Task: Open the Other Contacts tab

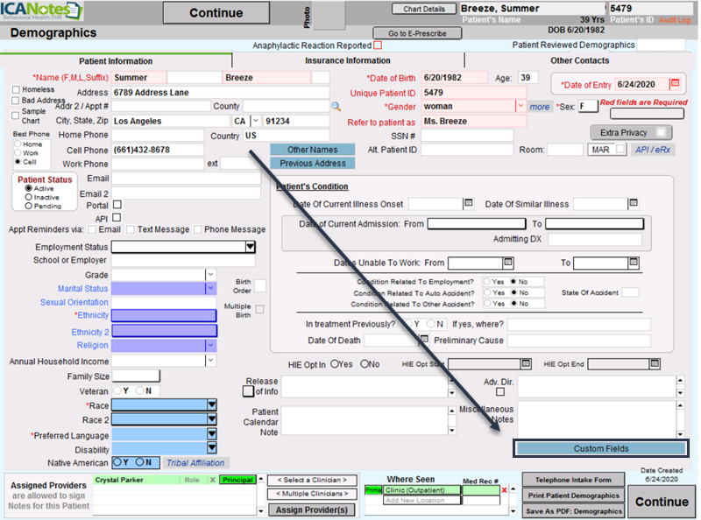Action: point(579,61)
